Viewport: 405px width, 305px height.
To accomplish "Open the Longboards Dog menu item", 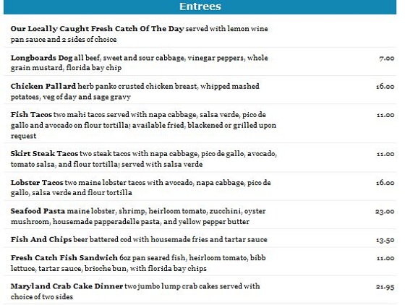I will point(41,58).
